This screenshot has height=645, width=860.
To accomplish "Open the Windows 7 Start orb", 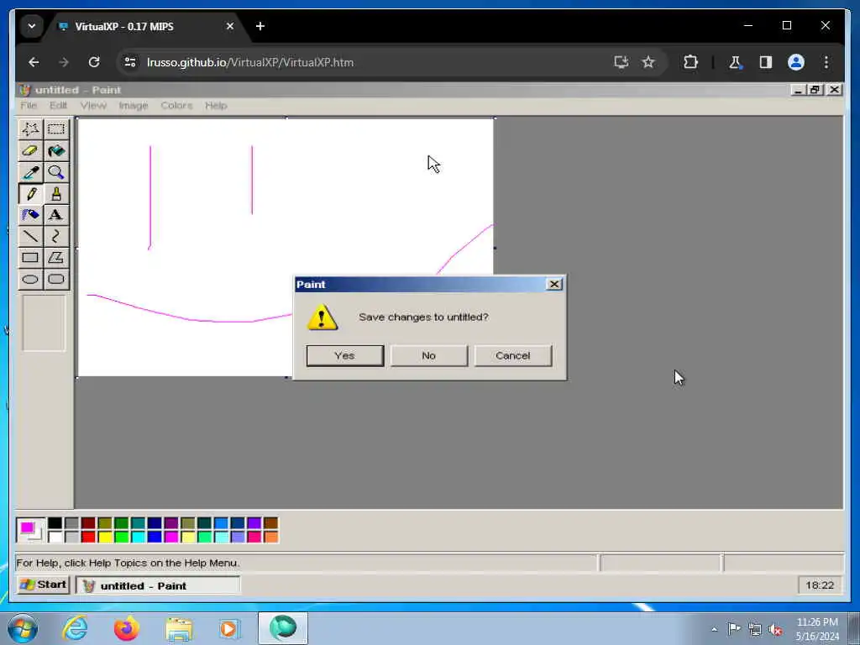I will point(22,628).
